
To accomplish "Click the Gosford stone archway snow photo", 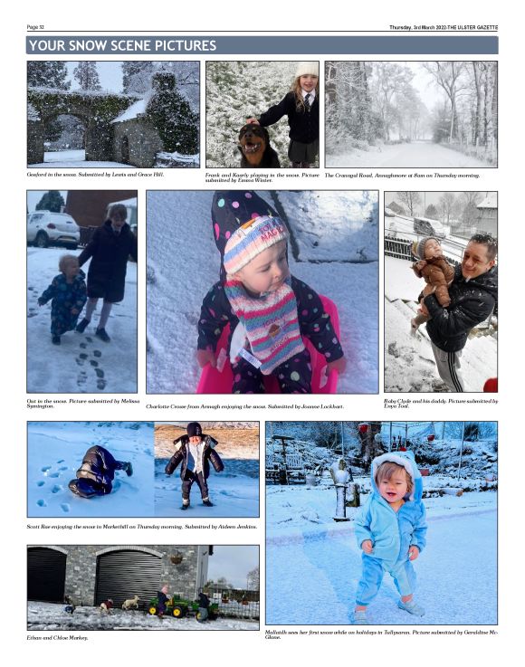I will point(113,114).
